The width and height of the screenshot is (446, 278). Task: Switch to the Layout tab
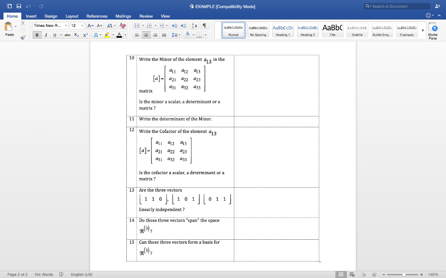[x=72, y=16]
